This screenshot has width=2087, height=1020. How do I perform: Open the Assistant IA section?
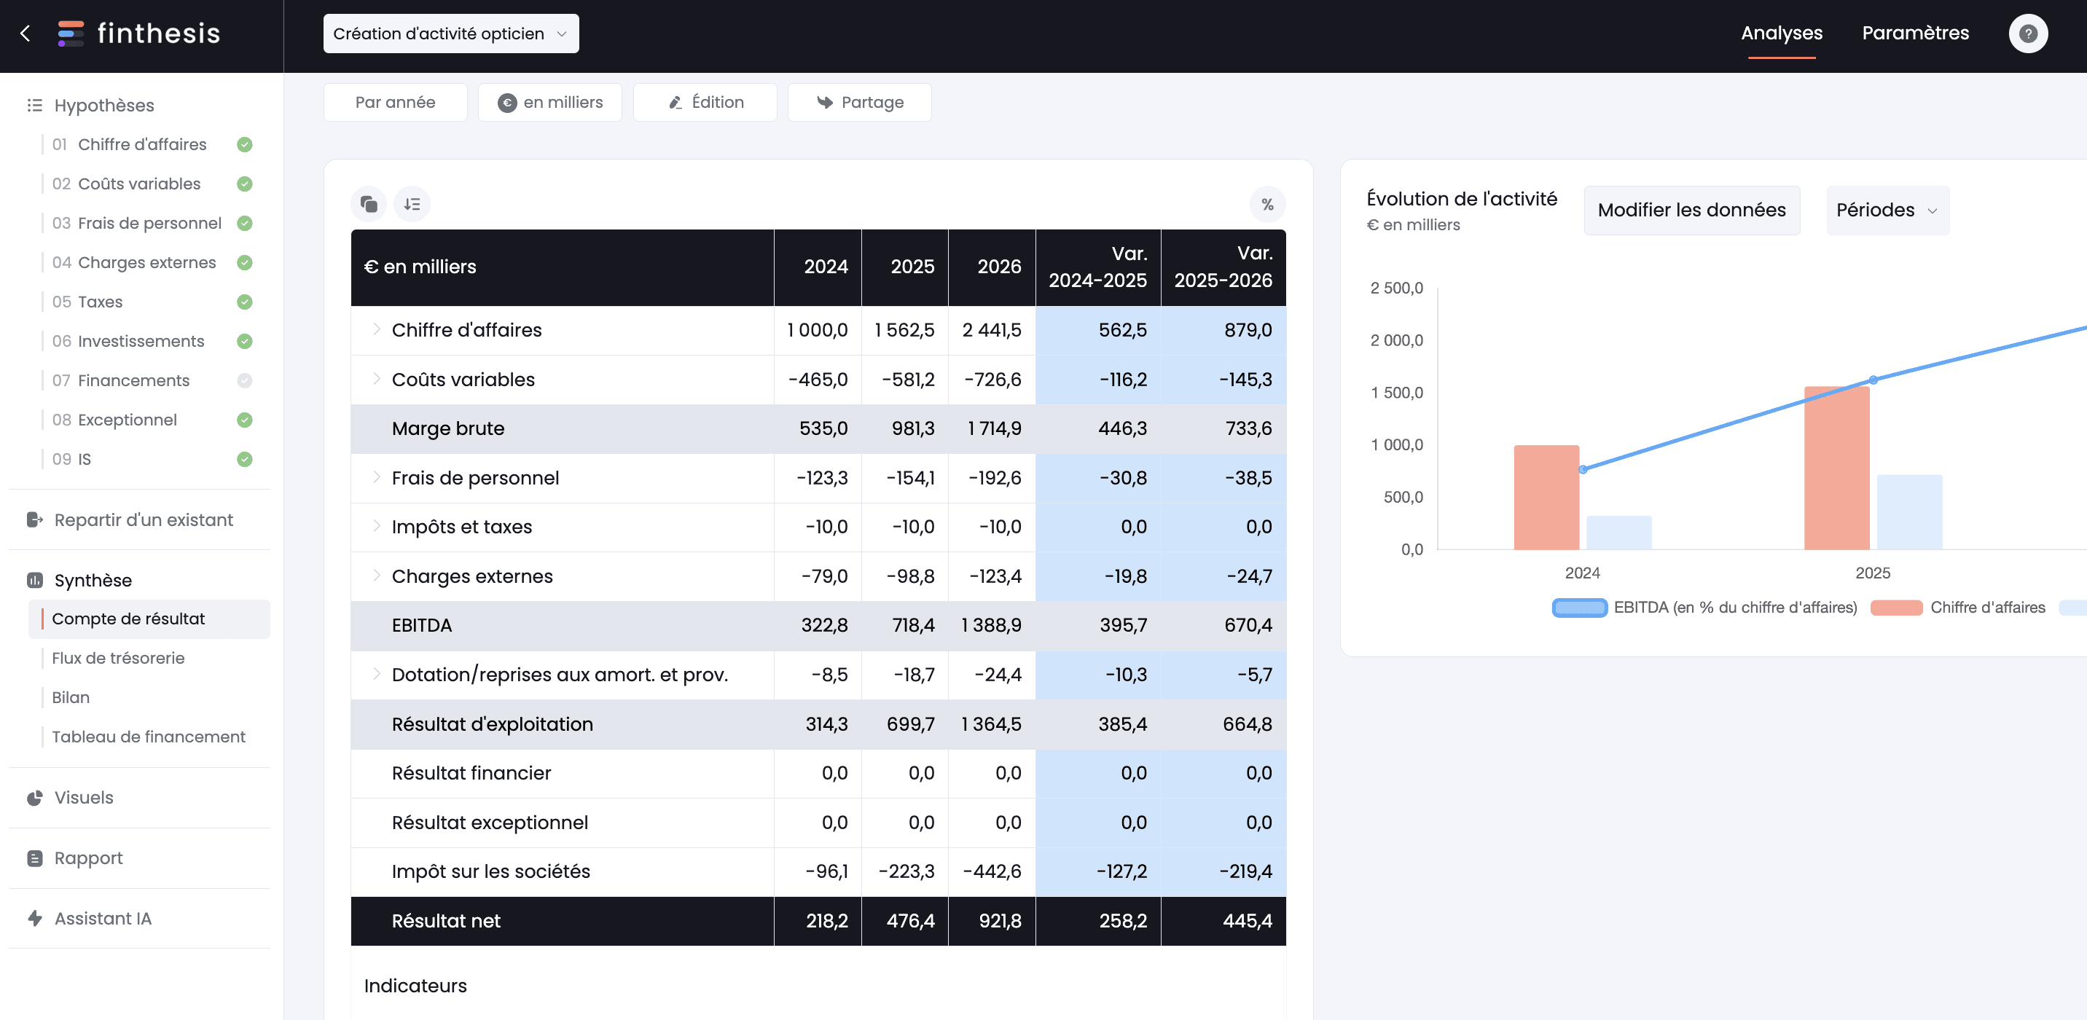coord(103,918)
